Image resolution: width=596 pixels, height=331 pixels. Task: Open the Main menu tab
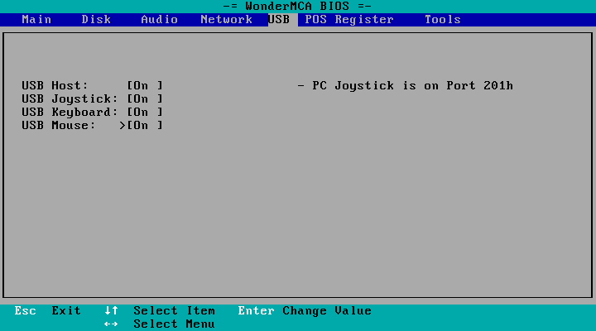(36, 19)
